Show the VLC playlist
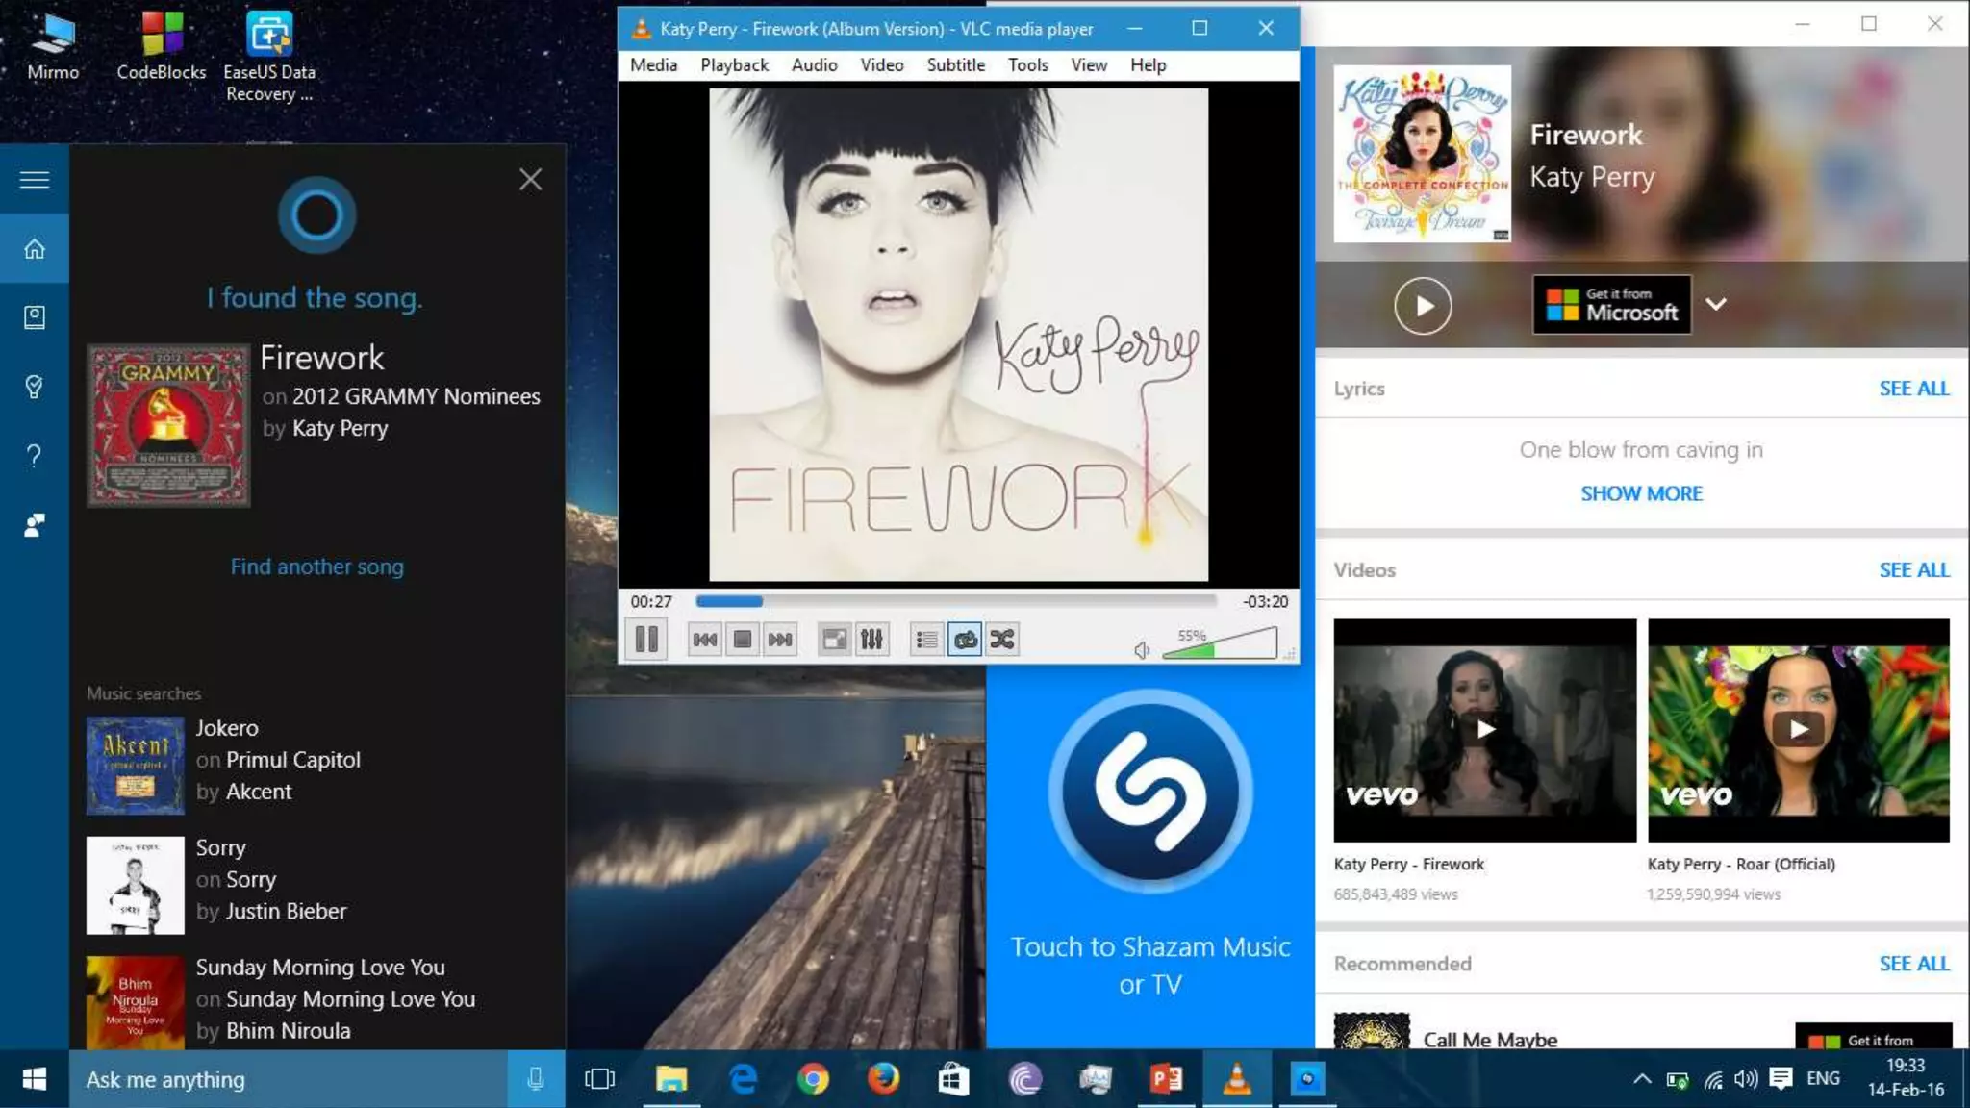This screenshot has height=1108, width=1970. pyautogui.click(x=926, y=640)
